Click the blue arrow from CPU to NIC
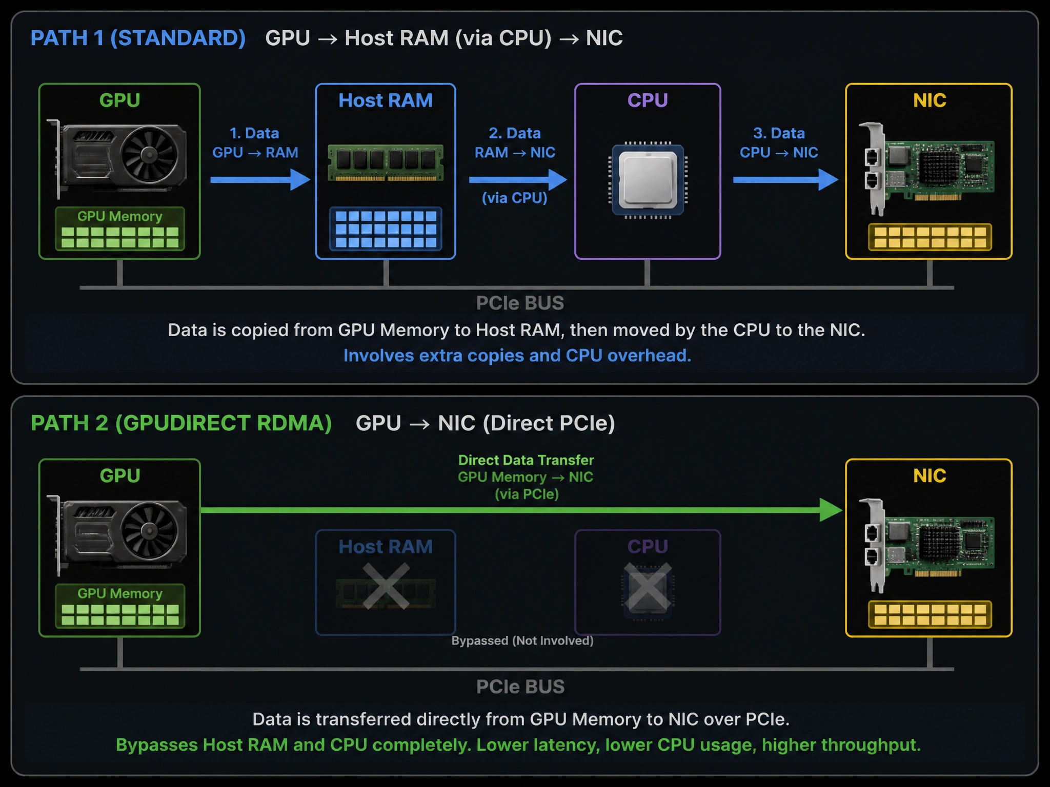 tap(785, 179)
